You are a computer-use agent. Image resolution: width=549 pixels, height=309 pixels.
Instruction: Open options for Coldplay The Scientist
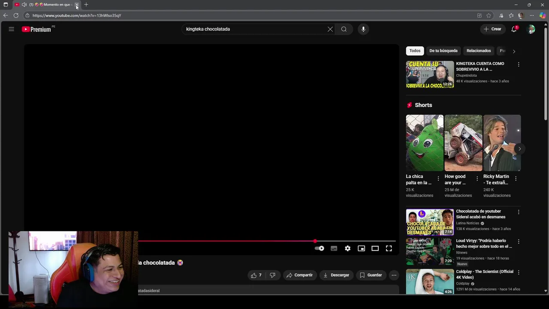point(519,273)
